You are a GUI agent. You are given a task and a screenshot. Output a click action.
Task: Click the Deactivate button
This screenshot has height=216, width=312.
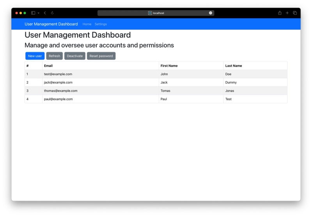[x=75, y=56]
